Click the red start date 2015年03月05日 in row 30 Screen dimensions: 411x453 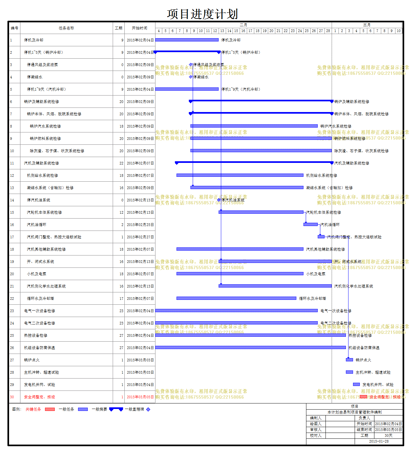(140, 397)
